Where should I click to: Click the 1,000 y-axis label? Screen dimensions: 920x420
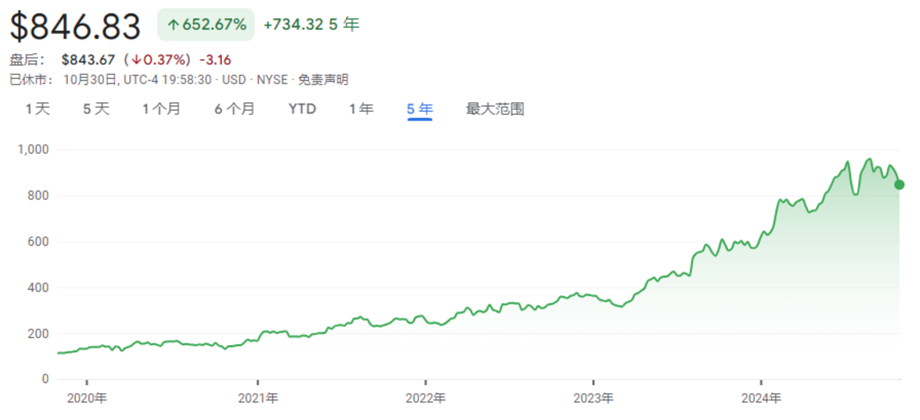(x=35, y=150)
